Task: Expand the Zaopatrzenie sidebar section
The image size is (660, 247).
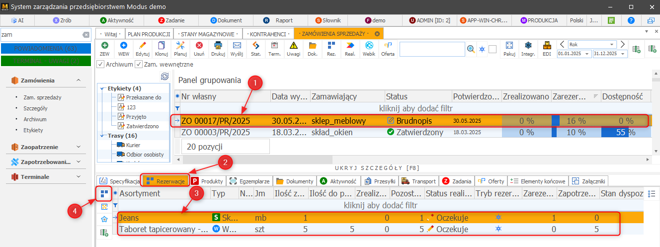Action: coord(78,147)
